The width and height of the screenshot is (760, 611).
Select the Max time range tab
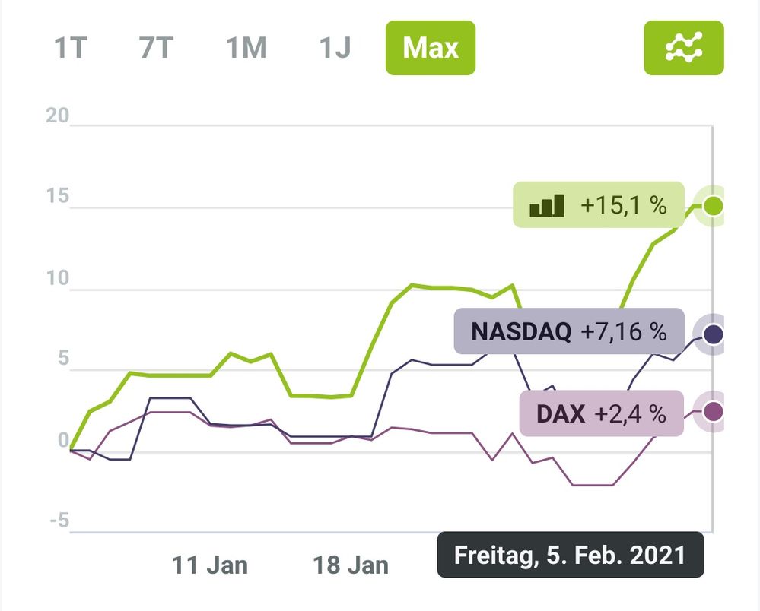[x=430, y=49]
